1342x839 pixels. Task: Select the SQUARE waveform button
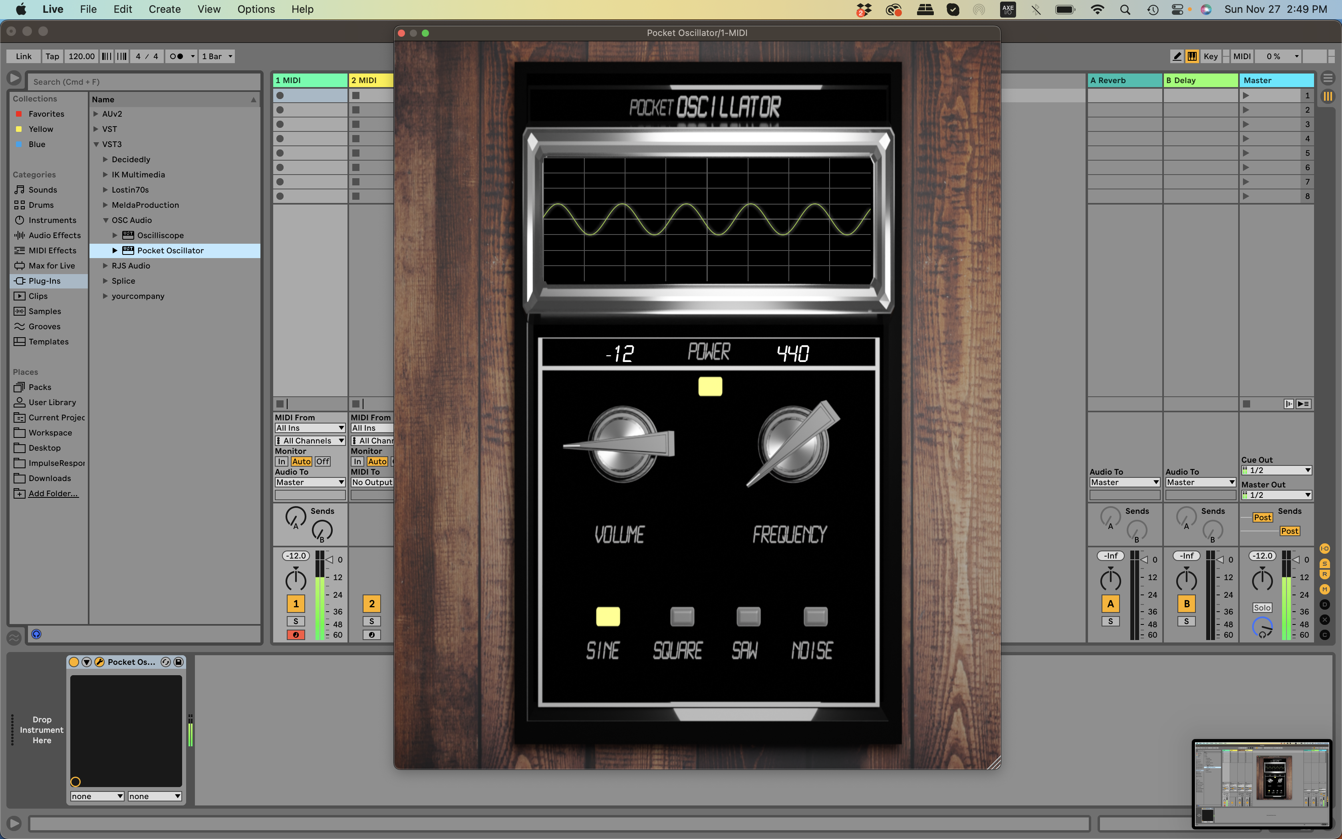pos(682,616)
